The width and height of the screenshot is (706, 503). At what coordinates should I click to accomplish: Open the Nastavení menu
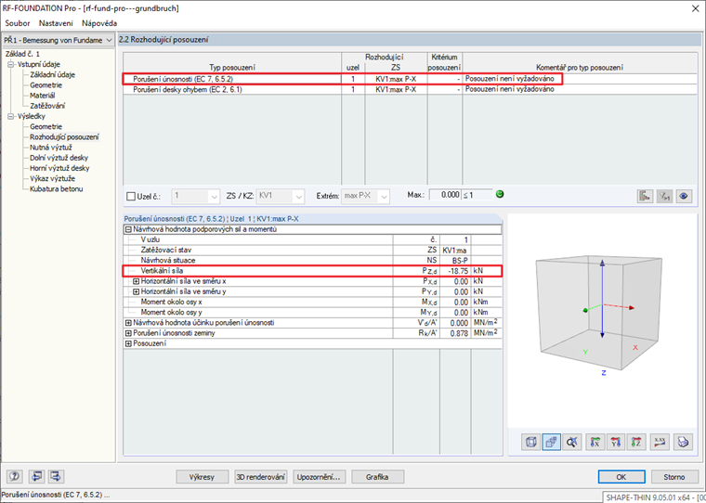click(56, 23)
